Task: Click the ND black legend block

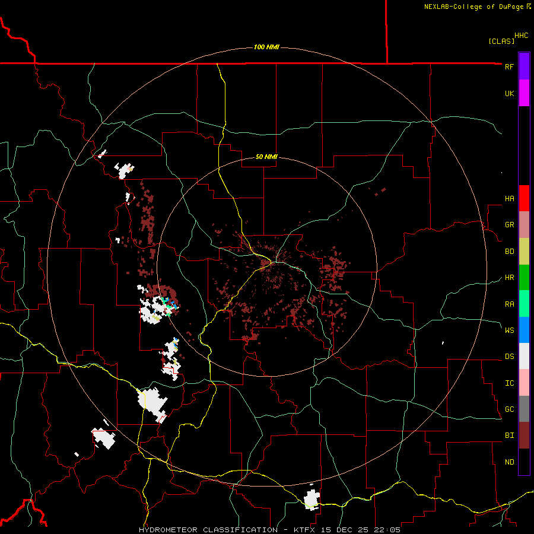Action: click(524, 462)
